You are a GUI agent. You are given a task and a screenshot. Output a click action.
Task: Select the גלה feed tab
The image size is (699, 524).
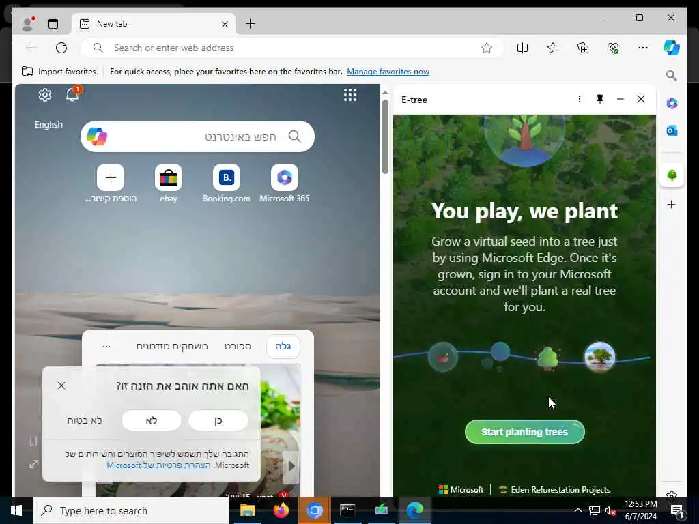point(283,346)
